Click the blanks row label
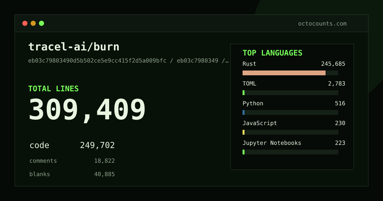 (x=40, y=174)
